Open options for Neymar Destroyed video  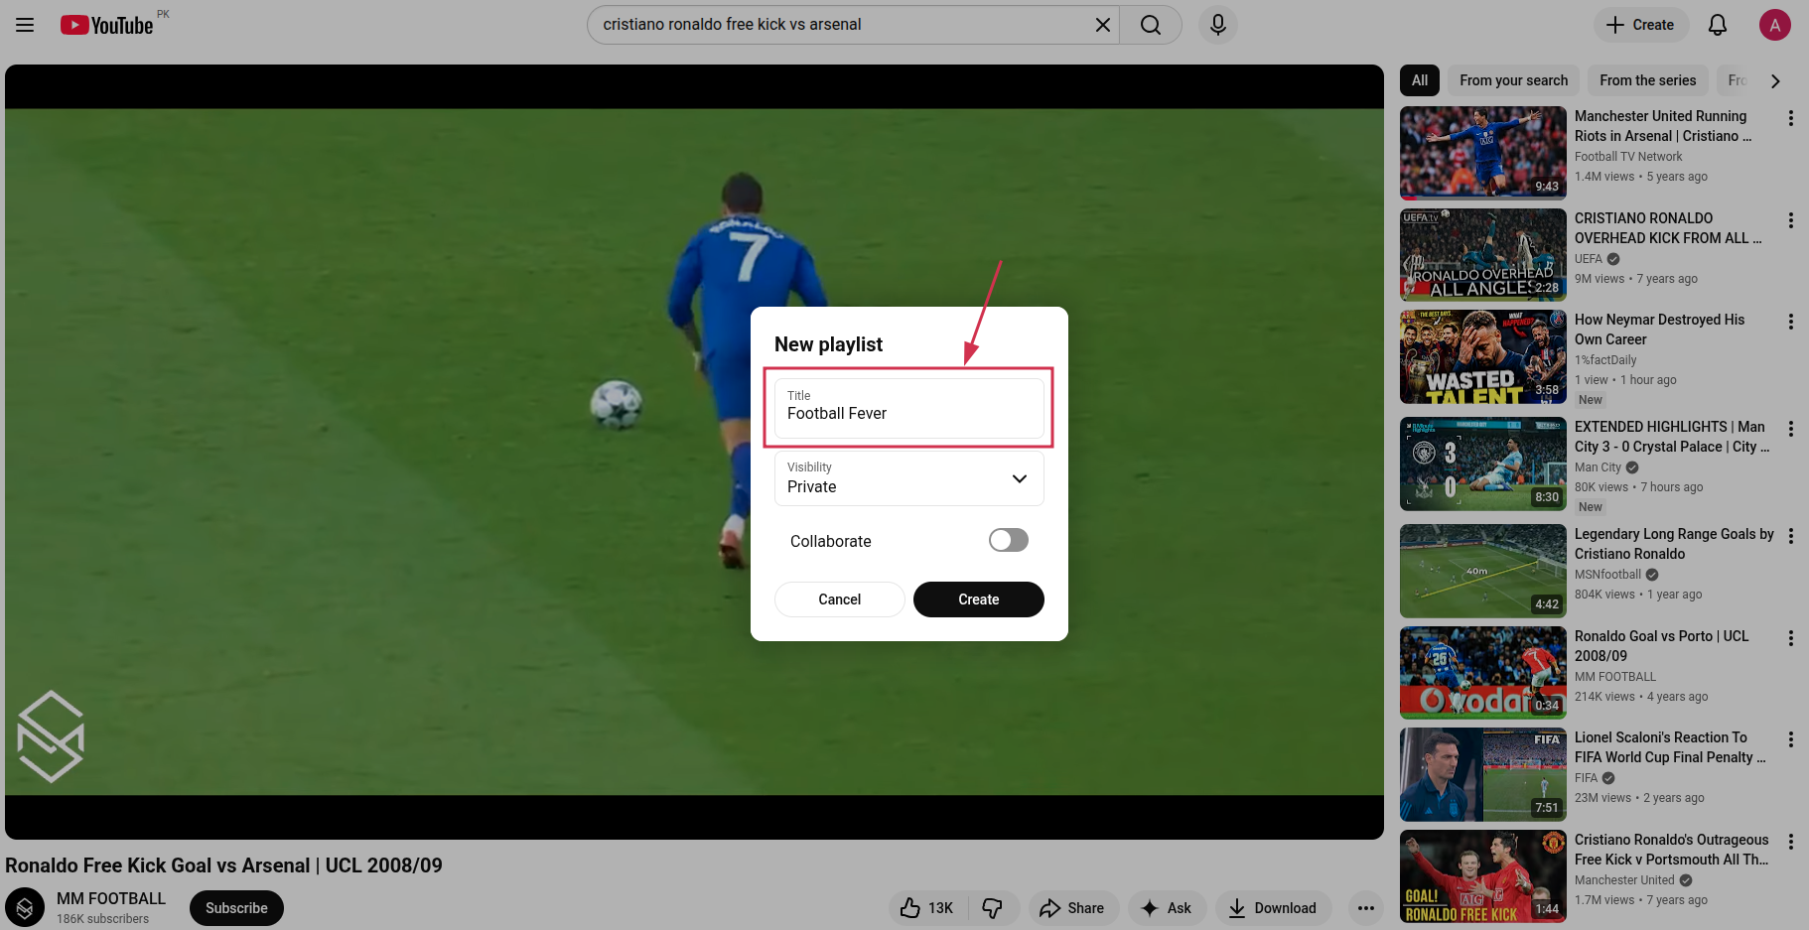point(1791,322)
